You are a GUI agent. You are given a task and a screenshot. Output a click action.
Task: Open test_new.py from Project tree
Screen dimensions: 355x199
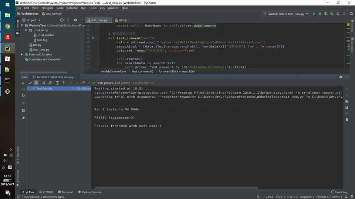pos(41,50)
